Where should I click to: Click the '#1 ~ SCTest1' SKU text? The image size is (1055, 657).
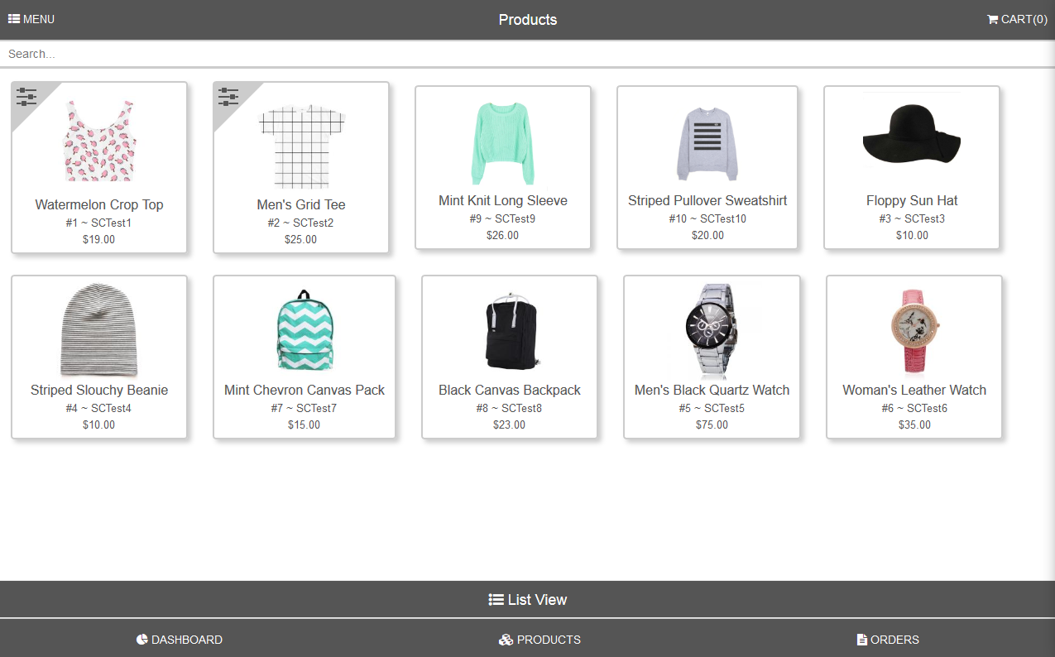click(x=99, y=223)
